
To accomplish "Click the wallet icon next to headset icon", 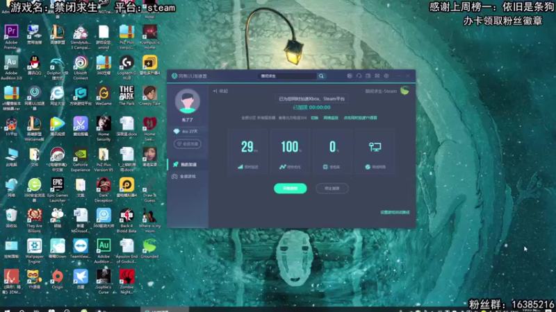I will click(368, 76).
